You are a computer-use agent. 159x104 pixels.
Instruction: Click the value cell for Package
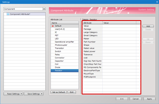point(119,29)
